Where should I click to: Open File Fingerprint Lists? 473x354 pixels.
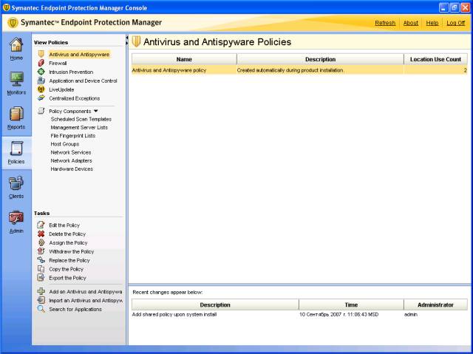[72, 136]
